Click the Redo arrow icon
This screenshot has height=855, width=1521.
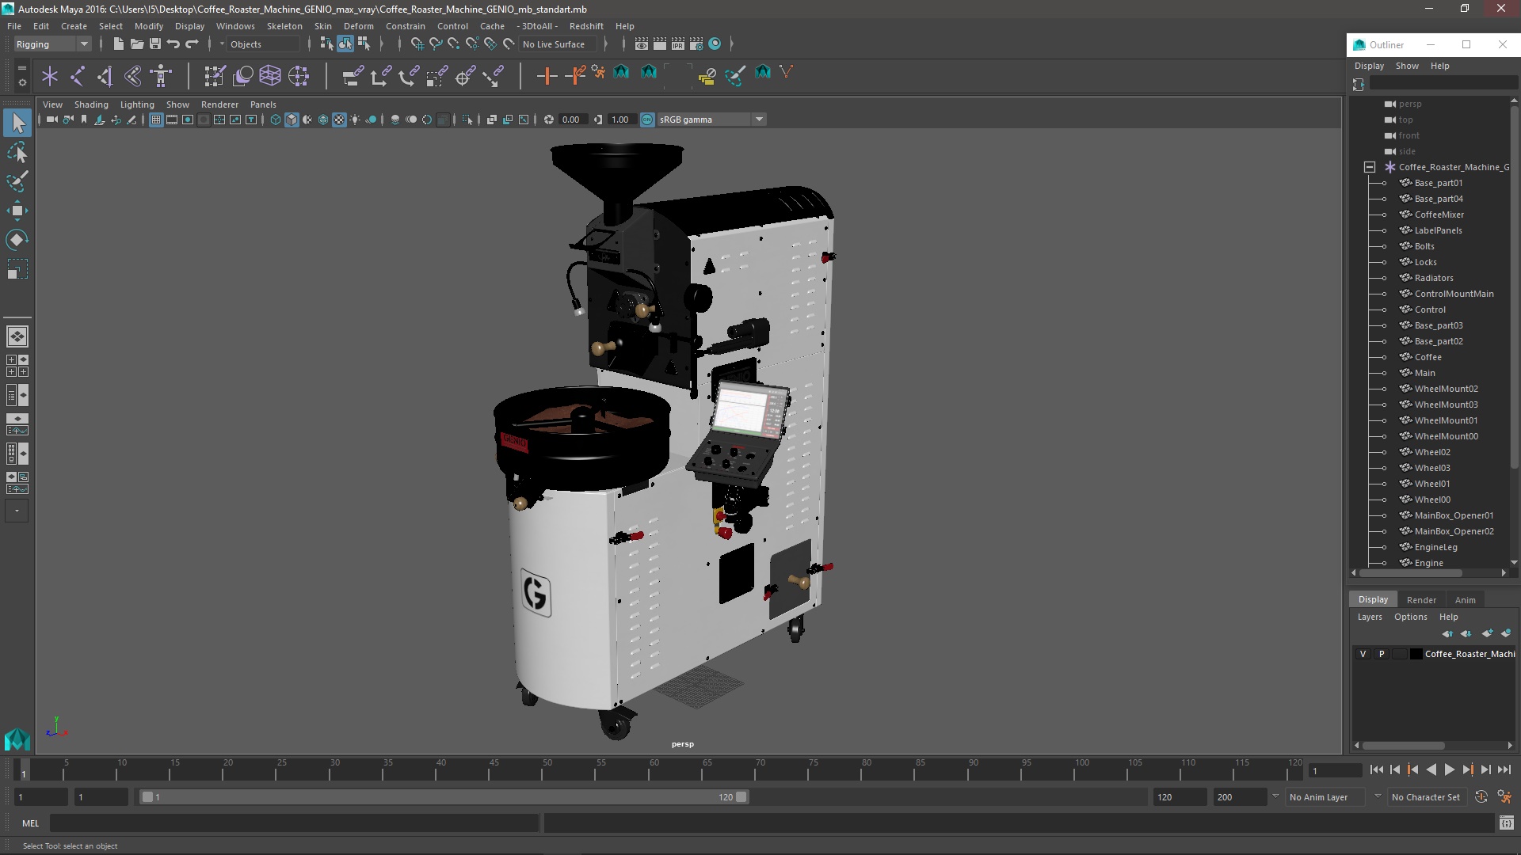tap(192, 44)
